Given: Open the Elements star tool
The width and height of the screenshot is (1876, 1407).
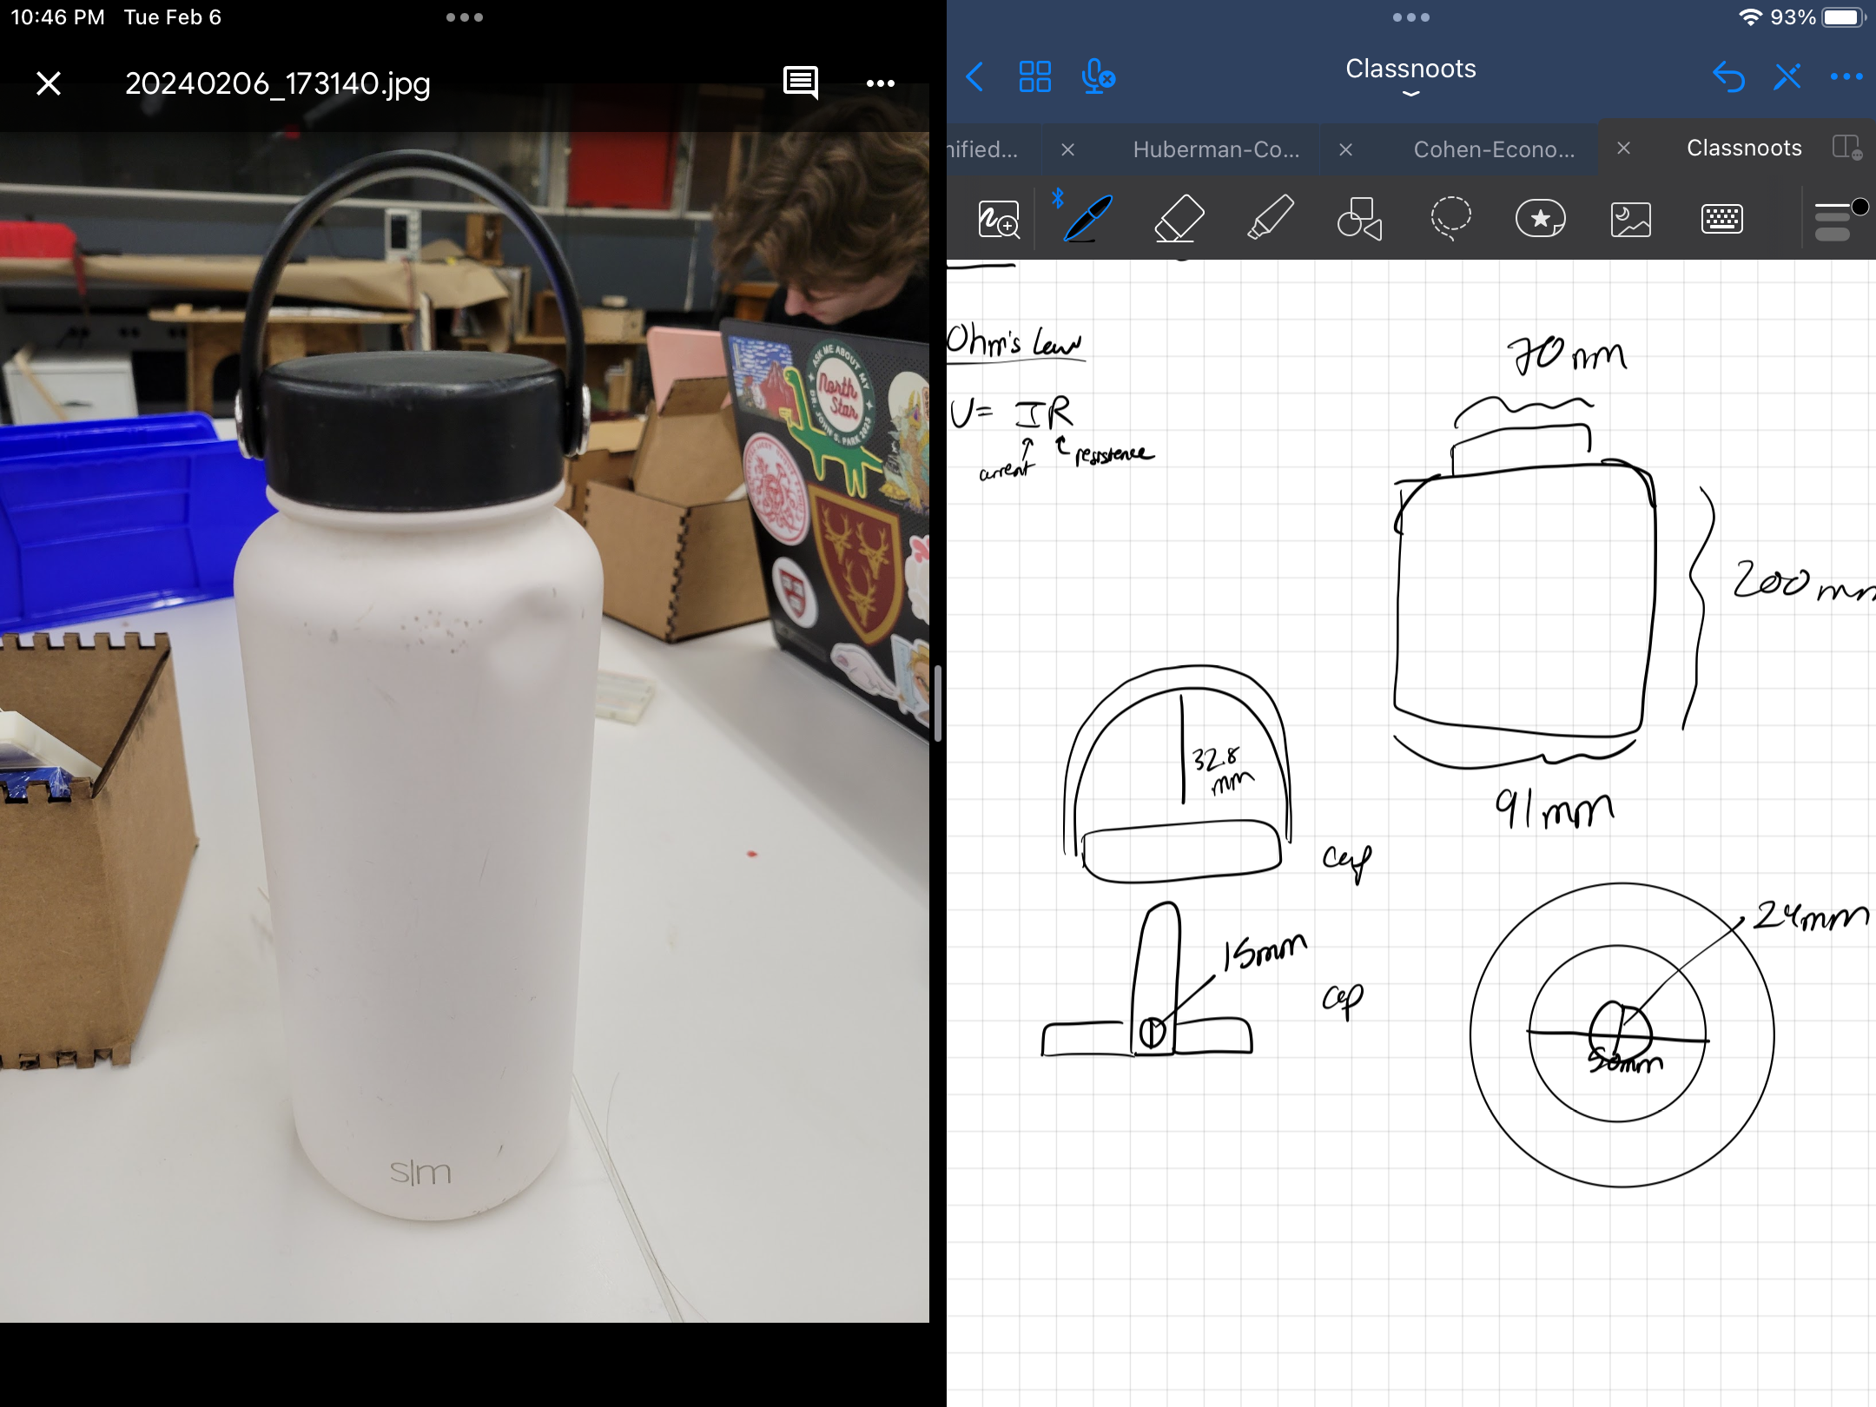Looking at the screenshot, I should click(x=1540, y=218).
